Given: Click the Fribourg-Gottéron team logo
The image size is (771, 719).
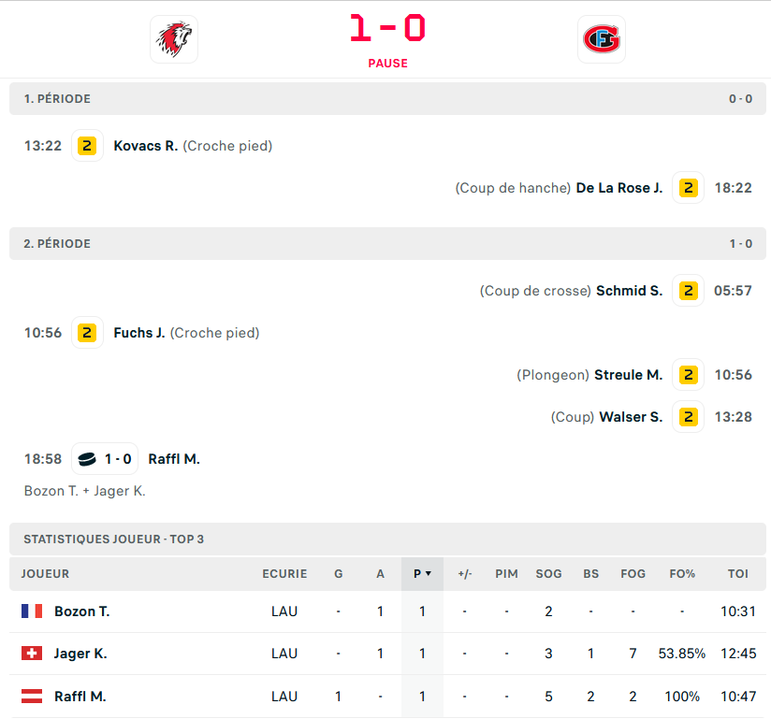Looking at the screenshot, I should [601, 39].
